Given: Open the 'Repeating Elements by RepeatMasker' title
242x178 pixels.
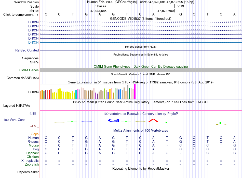Looking at the screenshot, I should (141, 168).
